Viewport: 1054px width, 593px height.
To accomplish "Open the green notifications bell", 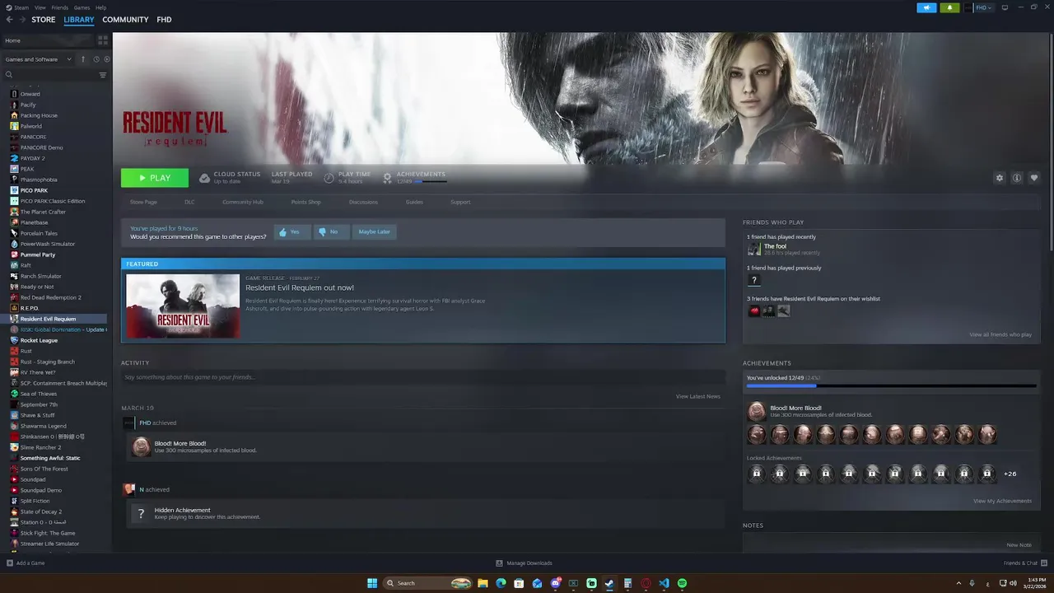I will click(x=949, y=7).
